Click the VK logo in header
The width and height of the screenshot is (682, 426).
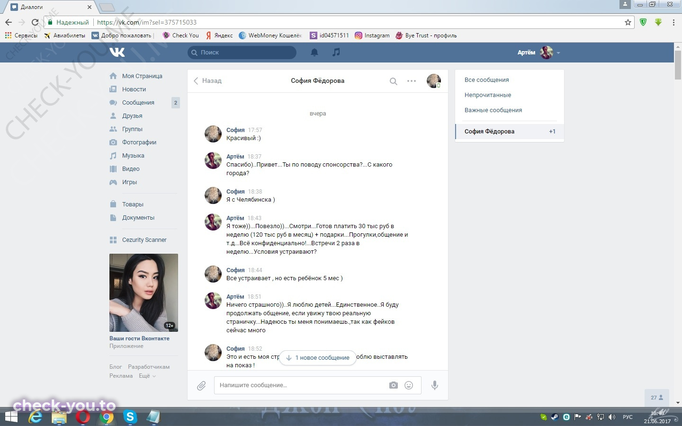point(117,52)
